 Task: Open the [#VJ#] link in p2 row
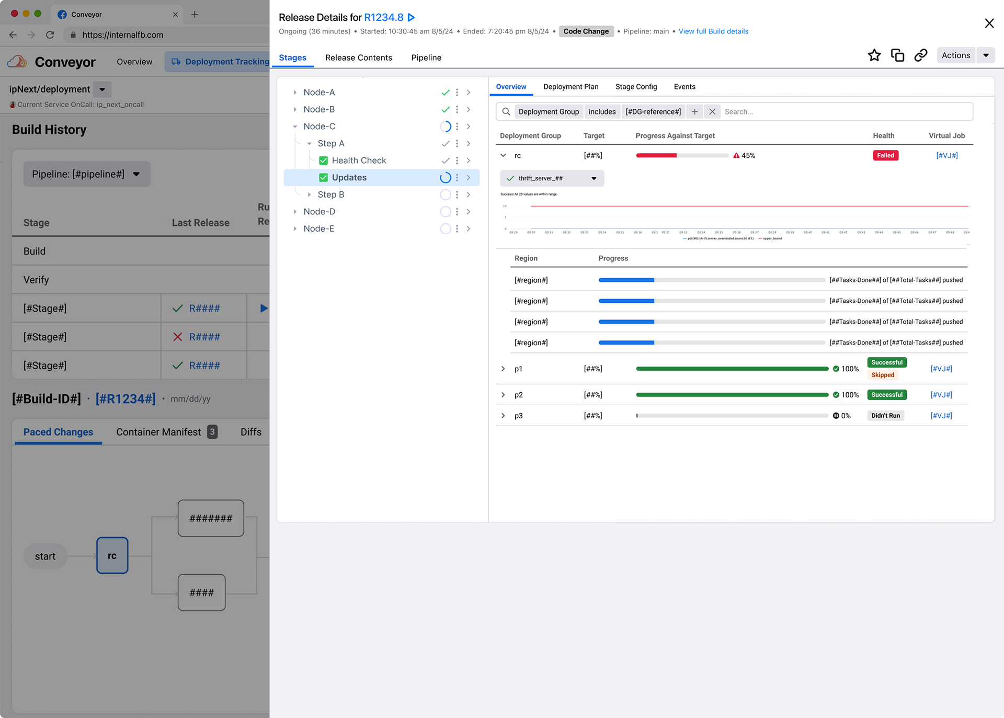tap(941, 395)
